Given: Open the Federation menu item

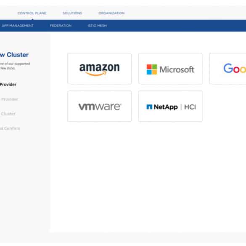Looking at the screenshot, I should click(61, 26).
